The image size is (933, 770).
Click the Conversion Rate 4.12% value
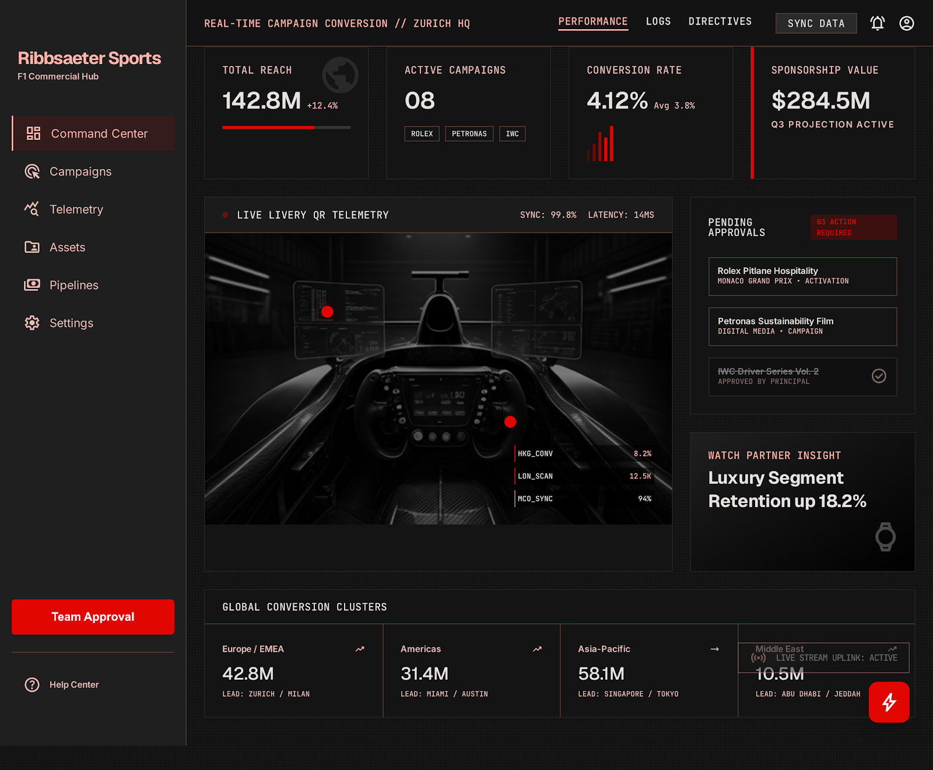pyautogui.click(x=617, y=100)
